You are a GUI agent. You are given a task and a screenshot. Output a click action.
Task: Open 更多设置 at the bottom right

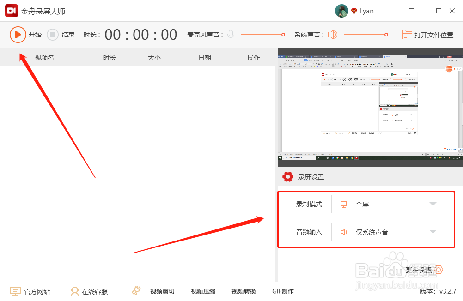coord(418,270)
